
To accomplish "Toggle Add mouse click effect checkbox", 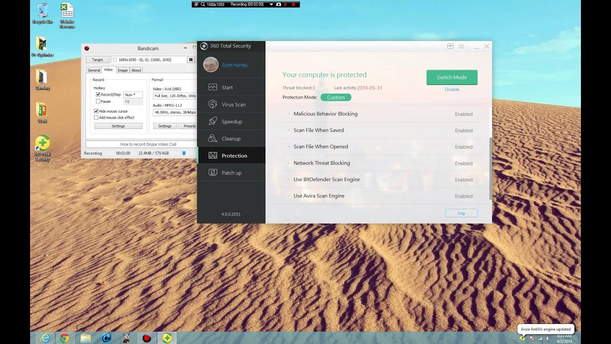I will pos(96,118).
